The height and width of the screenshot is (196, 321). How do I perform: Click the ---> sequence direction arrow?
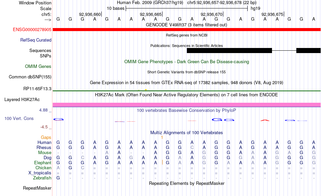[48, 20]
